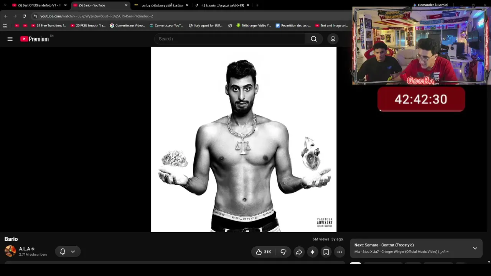Click the Mix - Stou X Ja7 playlist title
Viewport: 491px width, 276px height.
pos(402,252)
